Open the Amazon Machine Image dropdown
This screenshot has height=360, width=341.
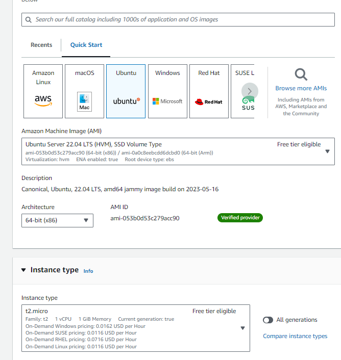coord(178,151)
